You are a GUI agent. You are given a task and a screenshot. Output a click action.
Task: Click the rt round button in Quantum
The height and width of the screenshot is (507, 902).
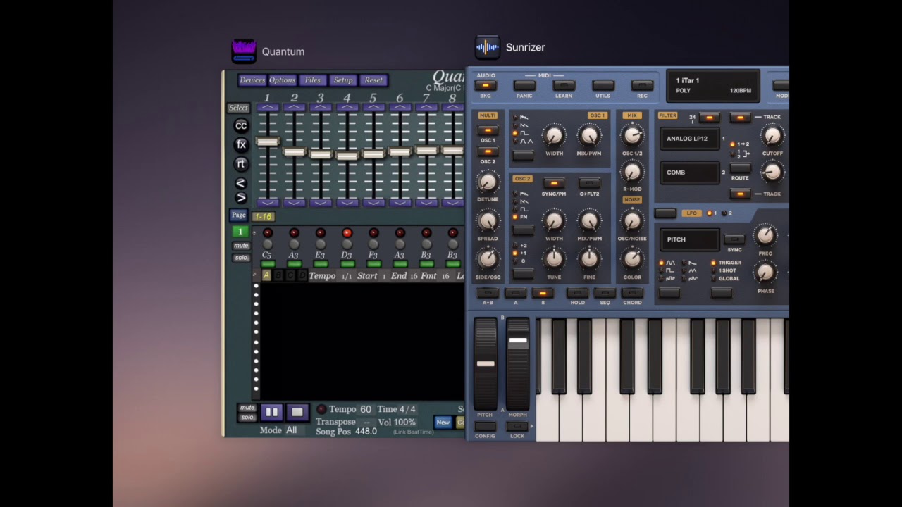[241, 163]
